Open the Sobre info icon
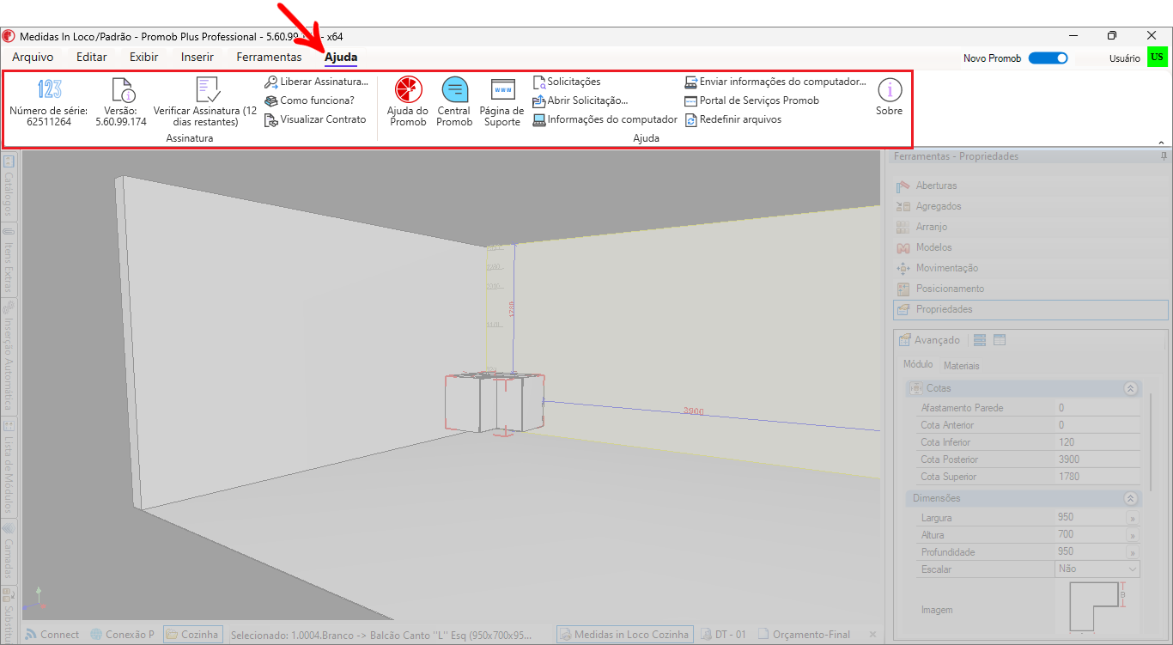Screen dimensions: 1173x645 890,89
